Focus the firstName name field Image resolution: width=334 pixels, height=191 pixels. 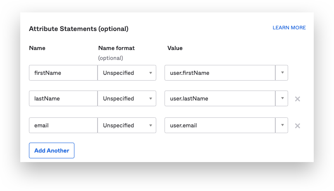tap(63, 73)
